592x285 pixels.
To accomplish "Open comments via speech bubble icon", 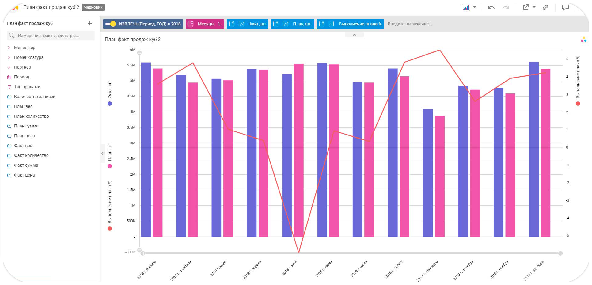I will [565, 7].
